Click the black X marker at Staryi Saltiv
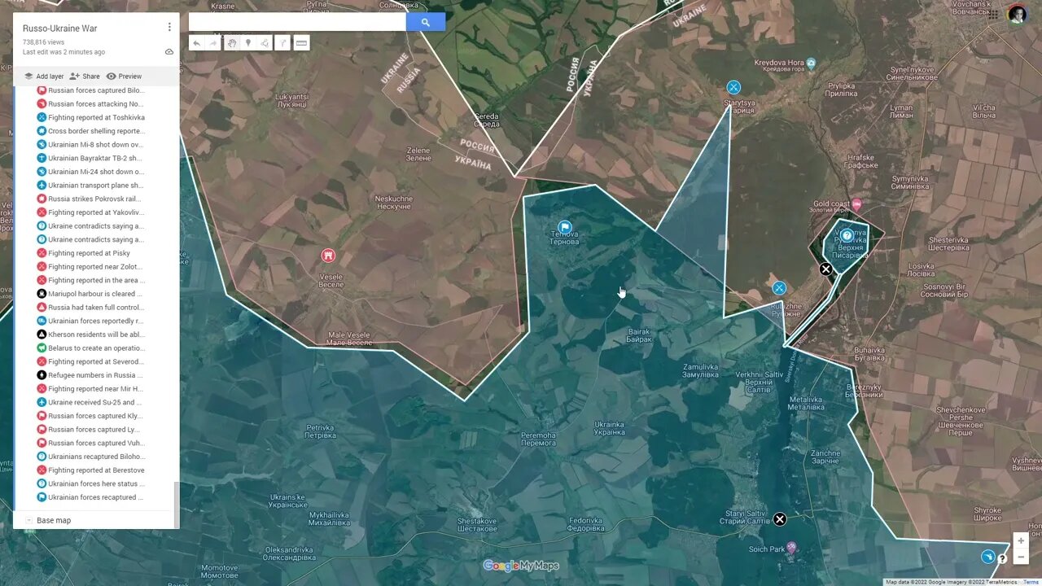 click(x=780, y=519)
